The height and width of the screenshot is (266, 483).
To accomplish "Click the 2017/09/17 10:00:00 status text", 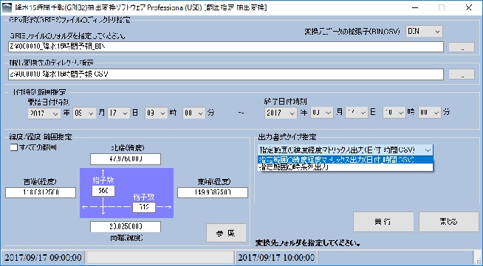I will (x=276, y=257).
